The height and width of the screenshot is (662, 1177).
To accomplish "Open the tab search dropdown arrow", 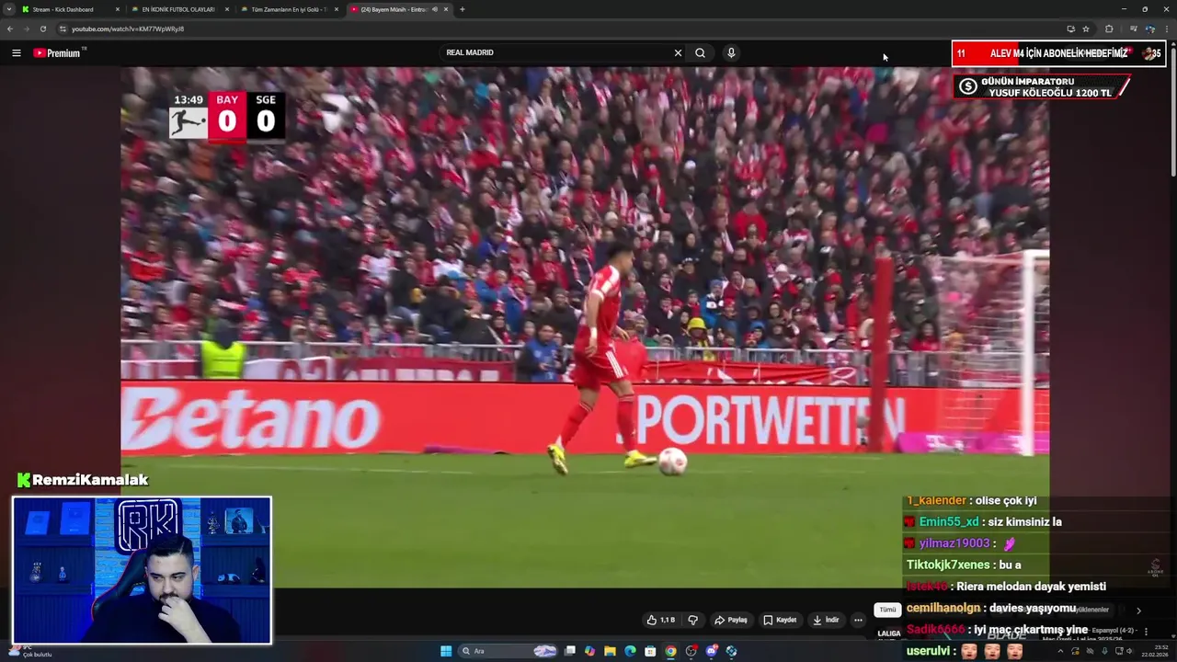I will click(x=9, y=9).
